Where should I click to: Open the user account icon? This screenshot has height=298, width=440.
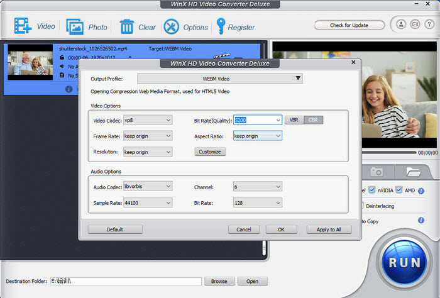coord(401,25)
